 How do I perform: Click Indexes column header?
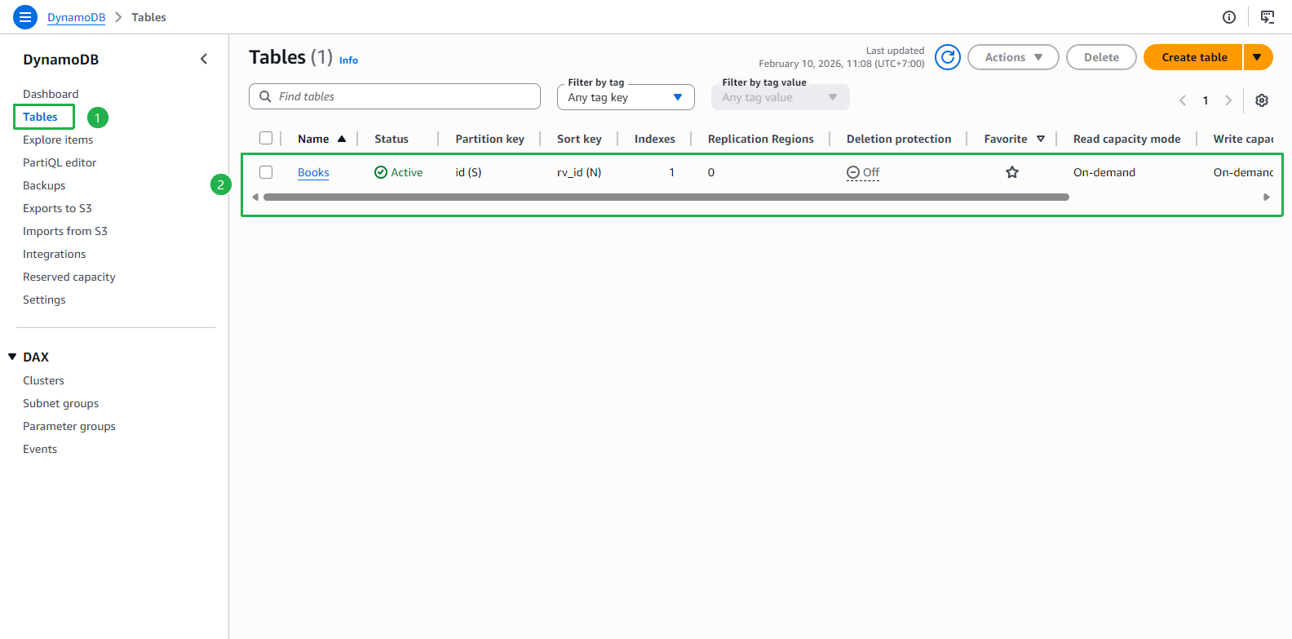click(655, 139)
